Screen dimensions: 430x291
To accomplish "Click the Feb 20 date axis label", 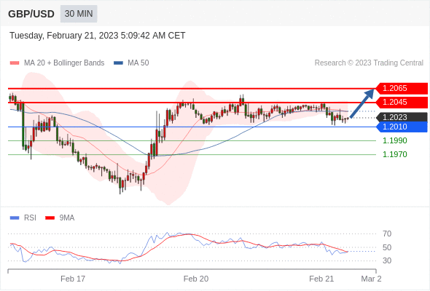I will 196,279.
